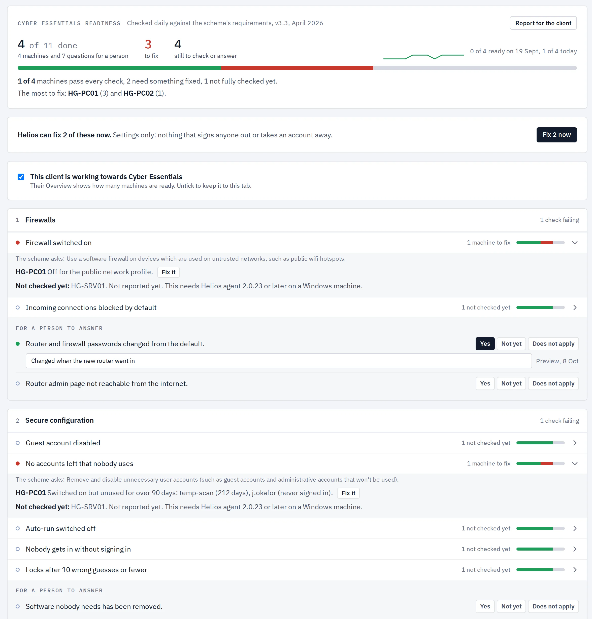Collapse the Firewall switched on row chevron
This screenshot has width=592, height=619.
575,243
